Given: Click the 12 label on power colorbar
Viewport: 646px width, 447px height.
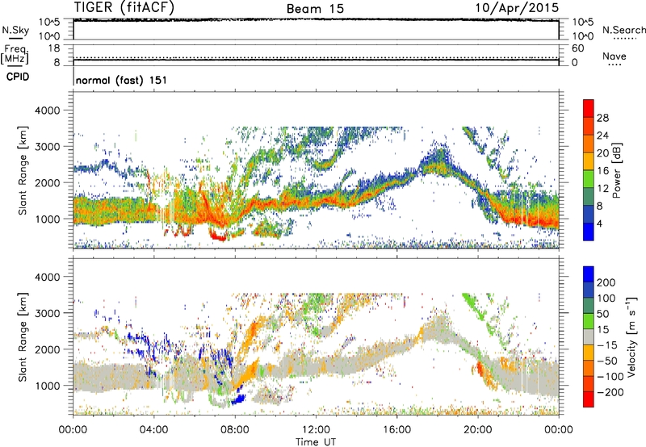Looking at the screenshot, I should pyautogui.click(x=602, y=189).
